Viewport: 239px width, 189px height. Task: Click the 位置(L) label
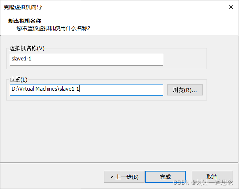point(19,79)
